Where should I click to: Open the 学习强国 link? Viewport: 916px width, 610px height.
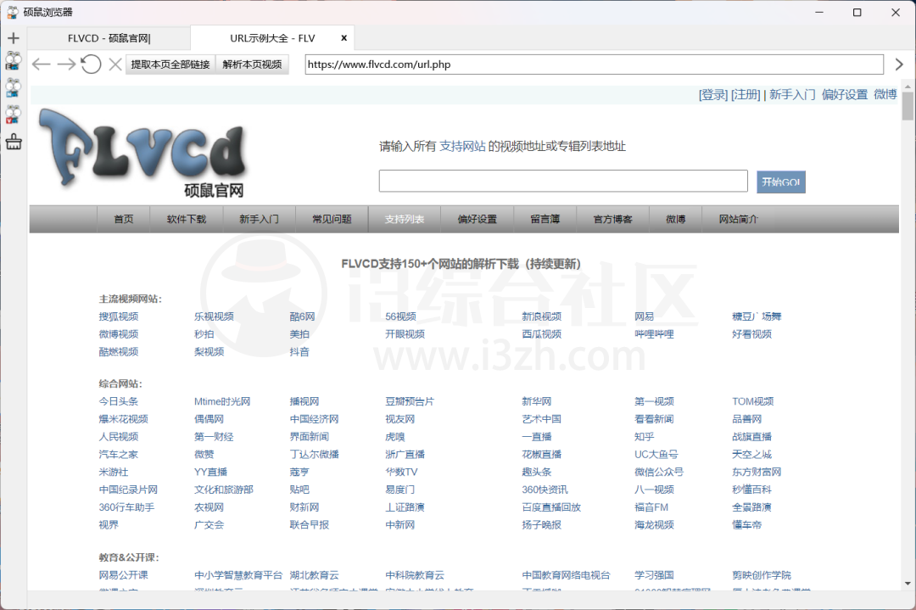click(654, 575)
